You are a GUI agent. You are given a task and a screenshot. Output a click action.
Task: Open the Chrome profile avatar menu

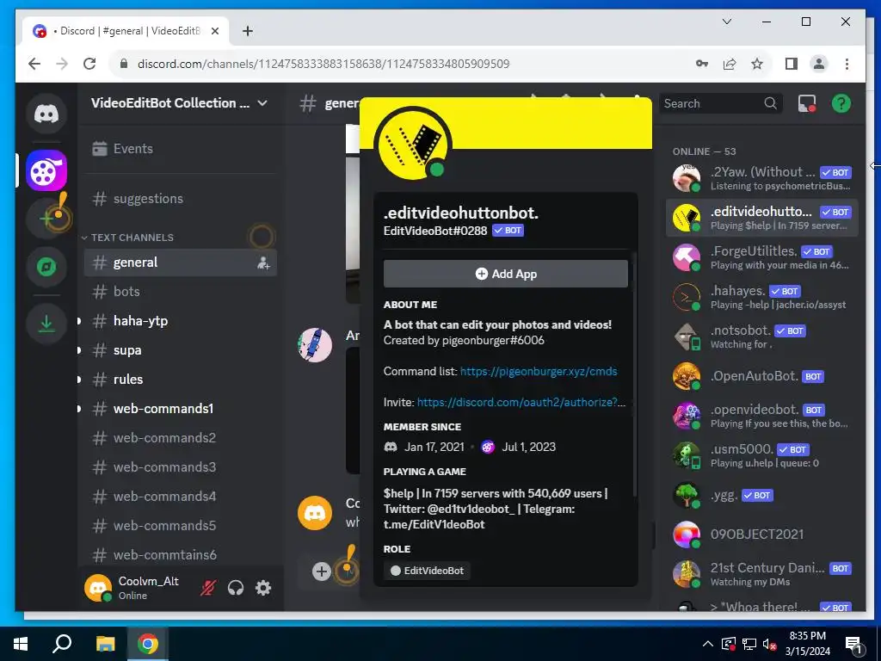(x=819, y=64)
